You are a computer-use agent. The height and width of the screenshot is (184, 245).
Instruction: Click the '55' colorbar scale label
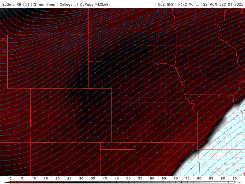pos(140,178)
